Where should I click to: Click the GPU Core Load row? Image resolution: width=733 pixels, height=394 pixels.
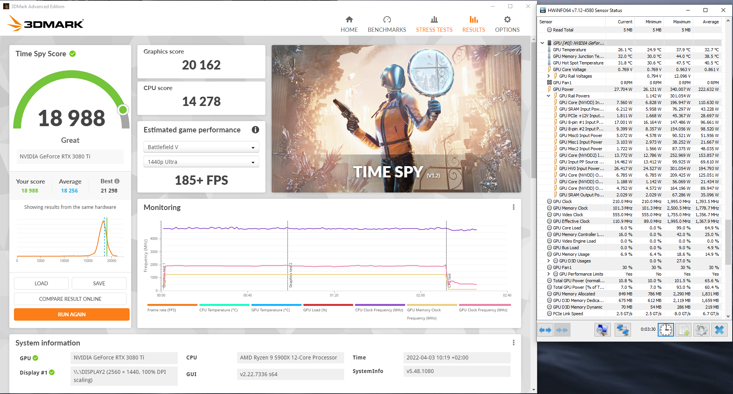click(629, 228)
